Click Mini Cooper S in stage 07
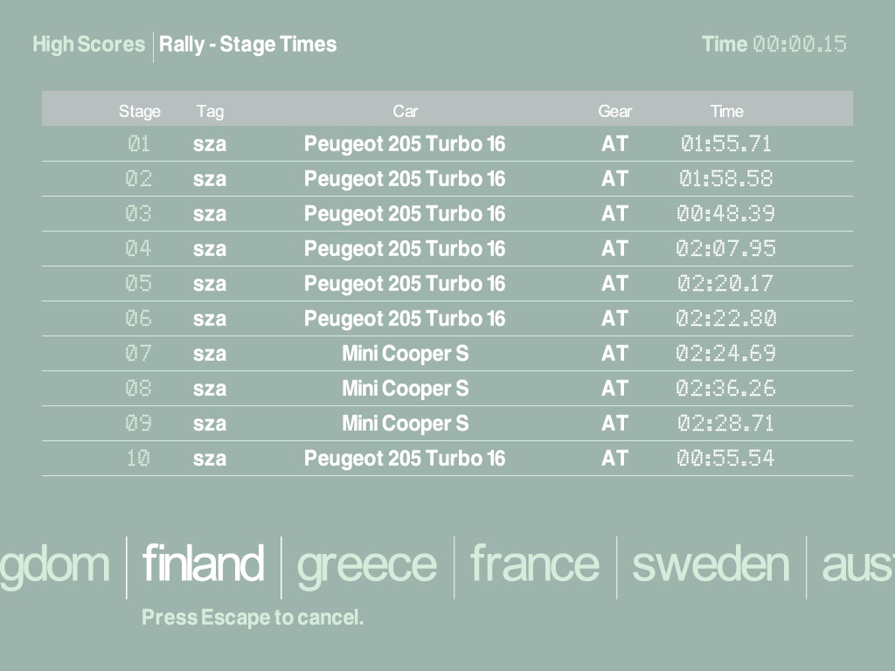 tap(405, 354)
